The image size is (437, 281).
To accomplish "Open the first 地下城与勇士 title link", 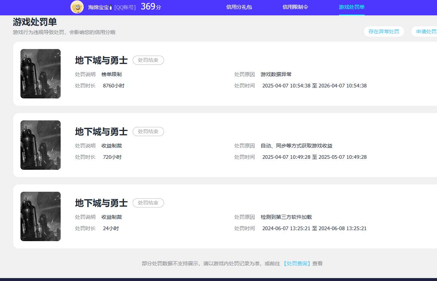I will (x=100, y=60).
